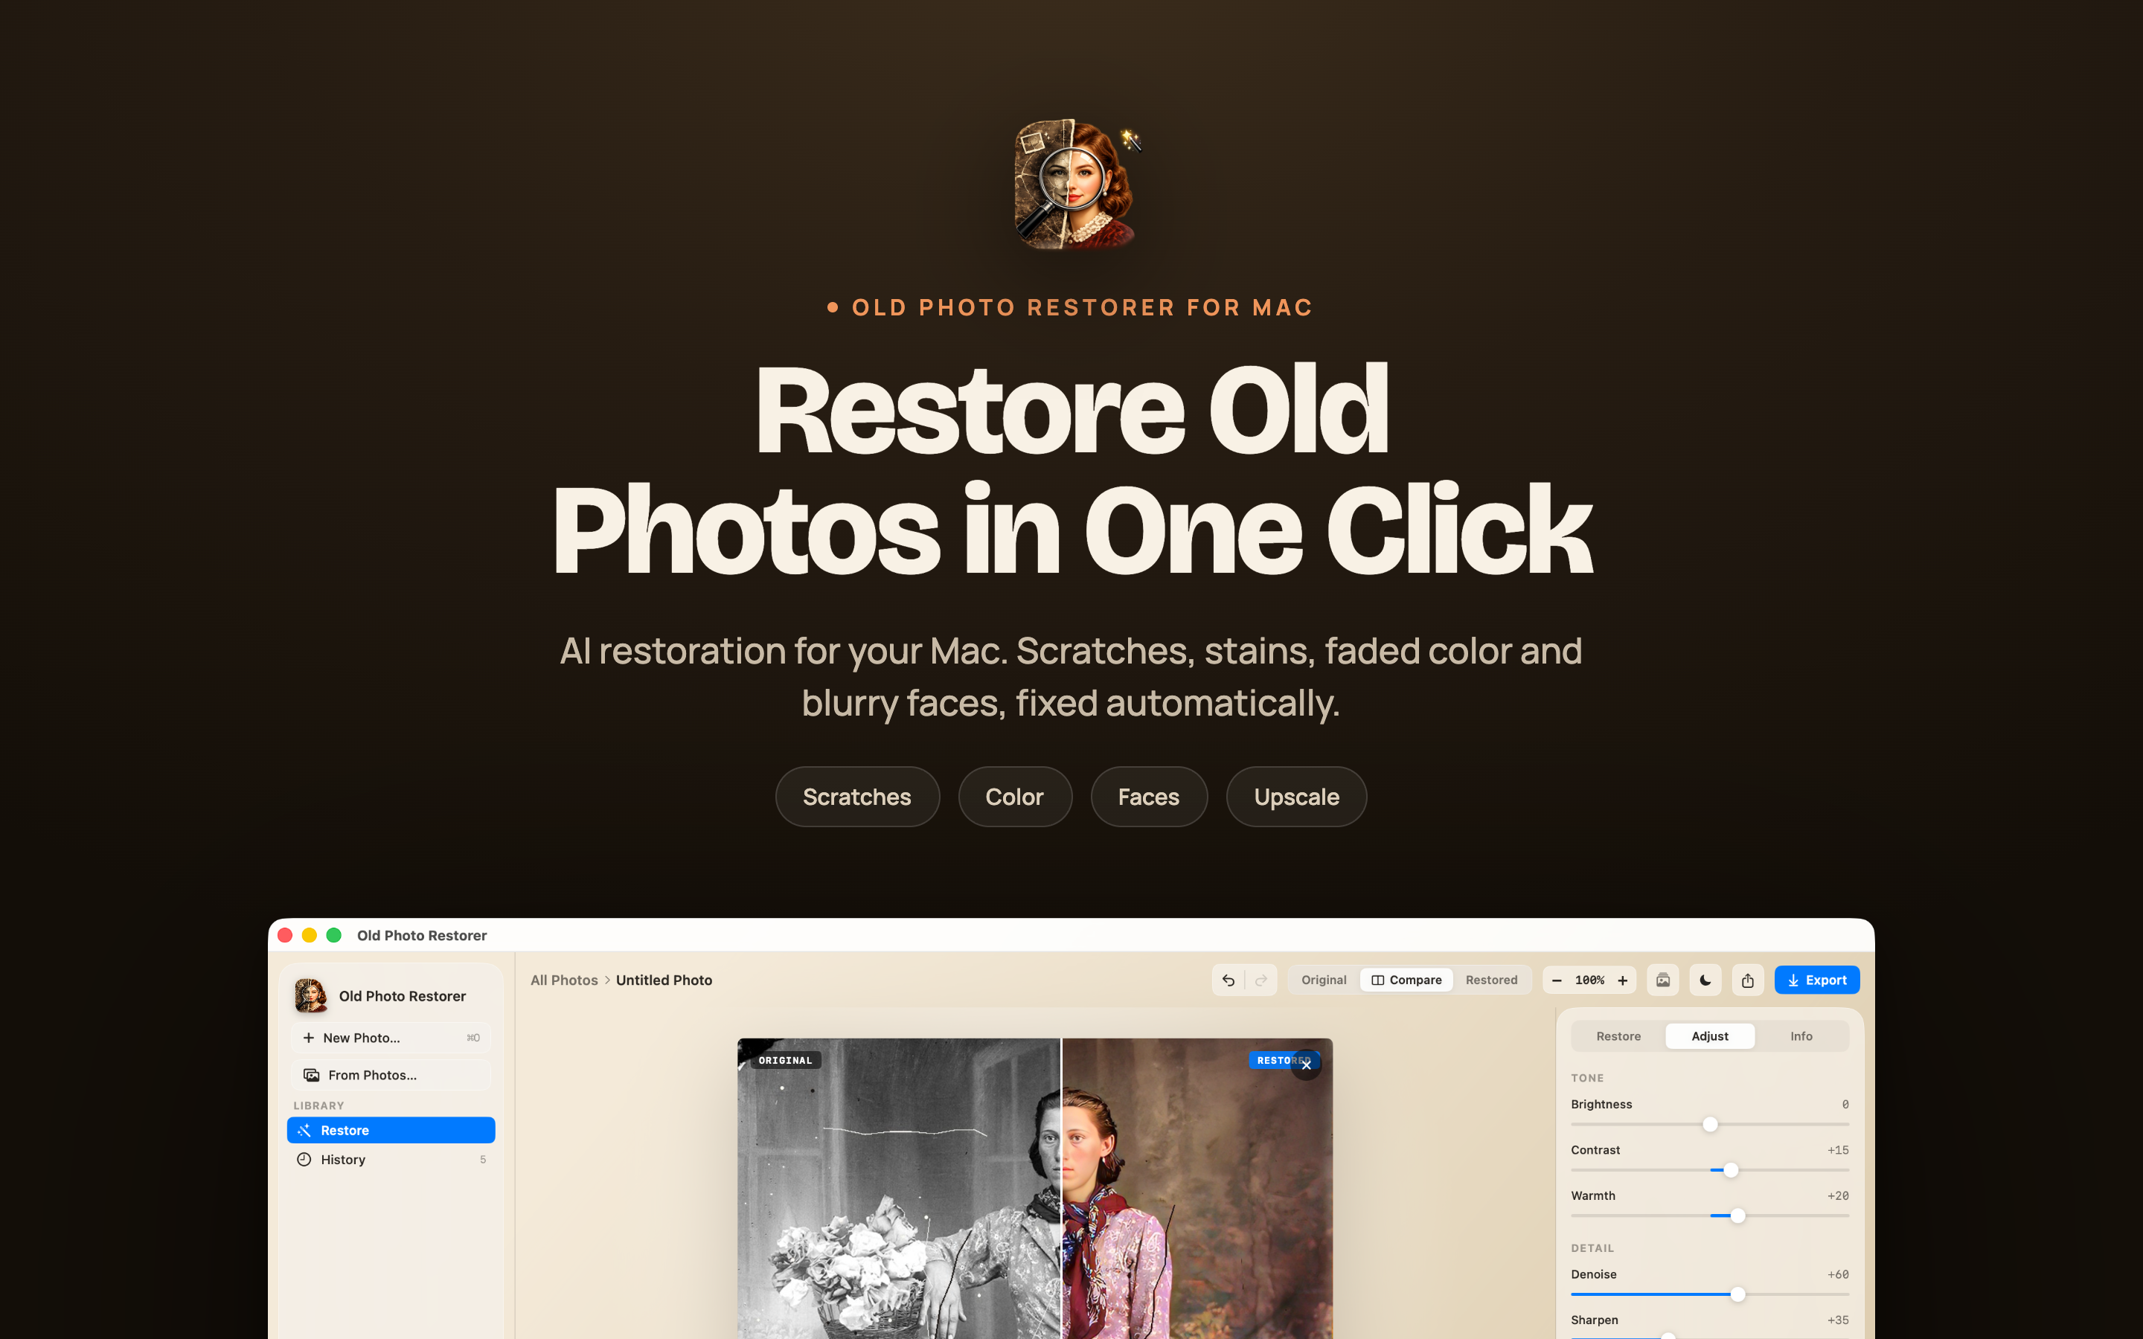Click the Sharpen +35 value
Image resolution: width=2143 pixels, height=1339 pixels.
click(1837, 1320)
